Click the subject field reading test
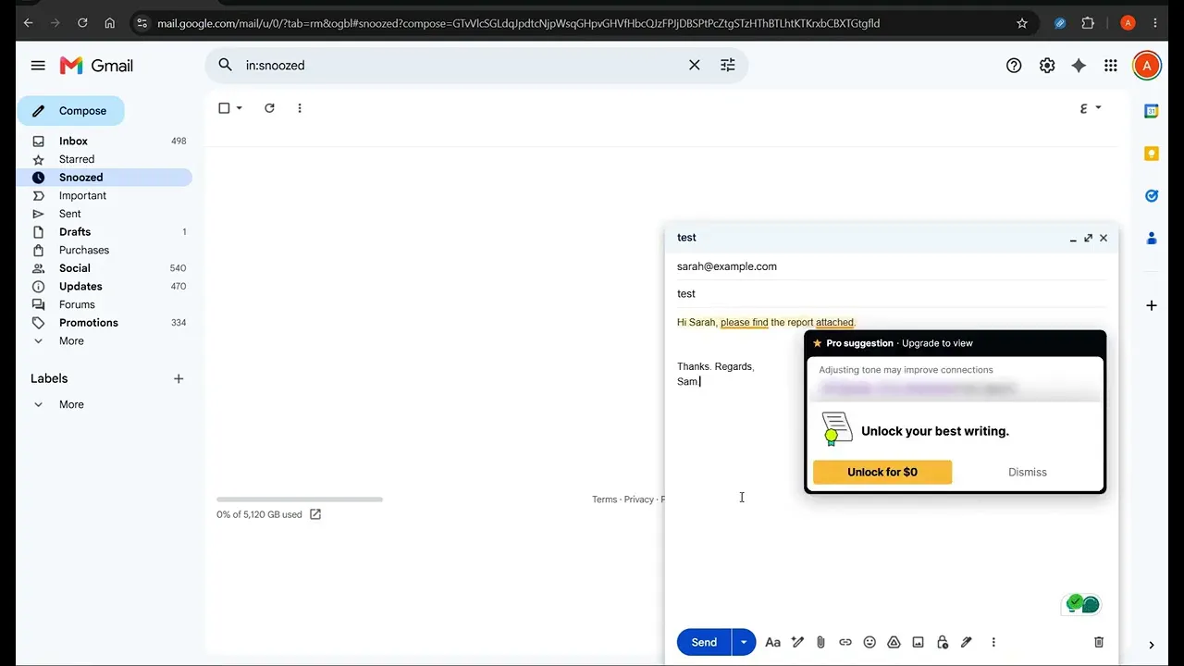This screenshot has width=1184, height=666. (x=892, y=293)
